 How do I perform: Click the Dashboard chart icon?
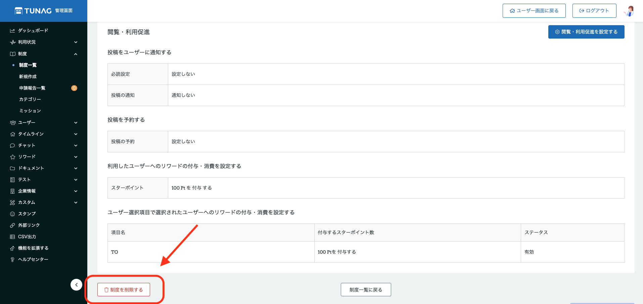[12, 31]
